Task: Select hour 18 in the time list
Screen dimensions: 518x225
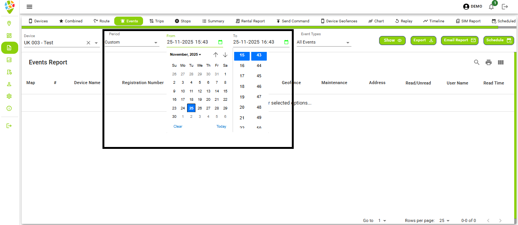Action: pos(242,86)
